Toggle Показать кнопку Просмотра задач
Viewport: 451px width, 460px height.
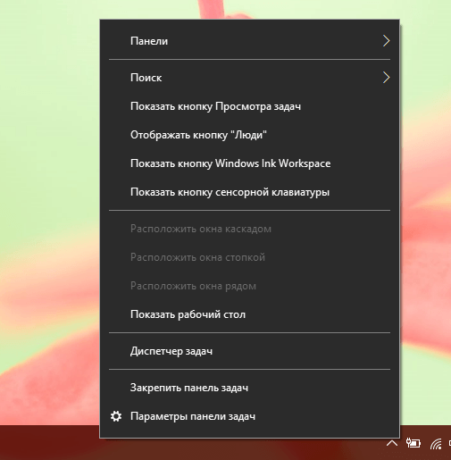click(x=249, y=106)
